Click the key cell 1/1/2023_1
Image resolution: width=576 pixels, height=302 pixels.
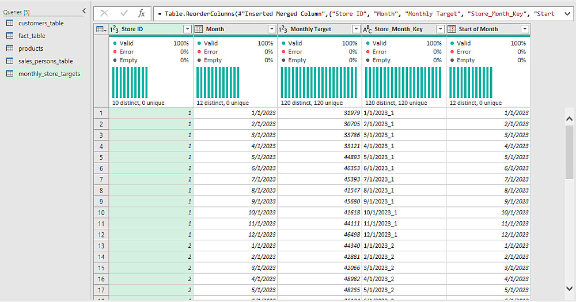click(404, 113)
